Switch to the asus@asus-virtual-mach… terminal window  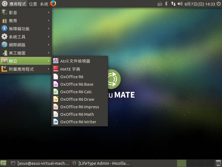(40, 163)
